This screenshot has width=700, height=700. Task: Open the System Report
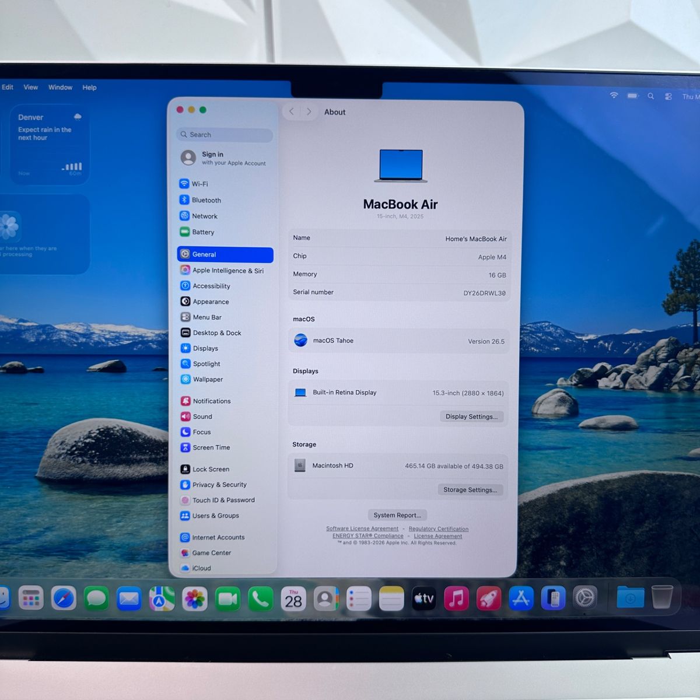pyautogui.click(x=397, y=515)
